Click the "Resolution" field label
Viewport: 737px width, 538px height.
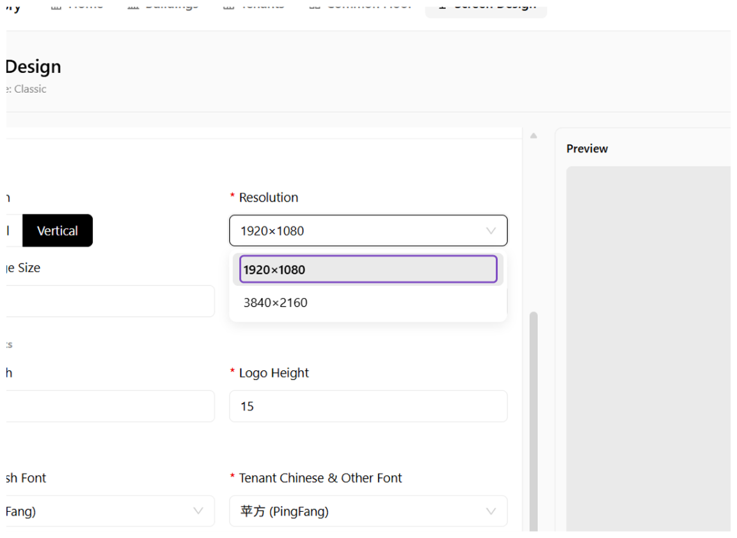269,197
